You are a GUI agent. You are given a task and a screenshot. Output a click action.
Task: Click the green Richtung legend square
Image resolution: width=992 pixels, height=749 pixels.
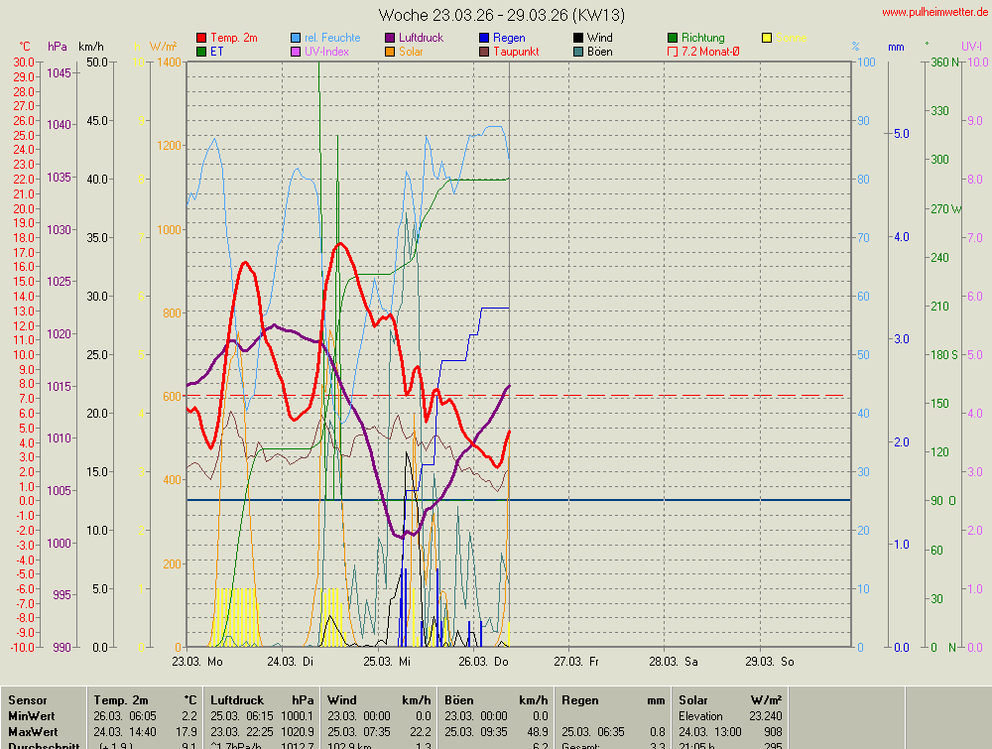tap(673, 38)
